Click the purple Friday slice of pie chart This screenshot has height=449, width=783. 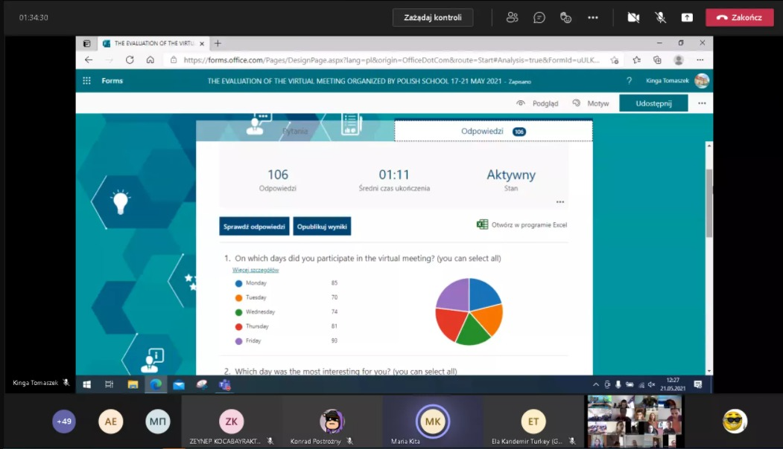pos(453,294)
